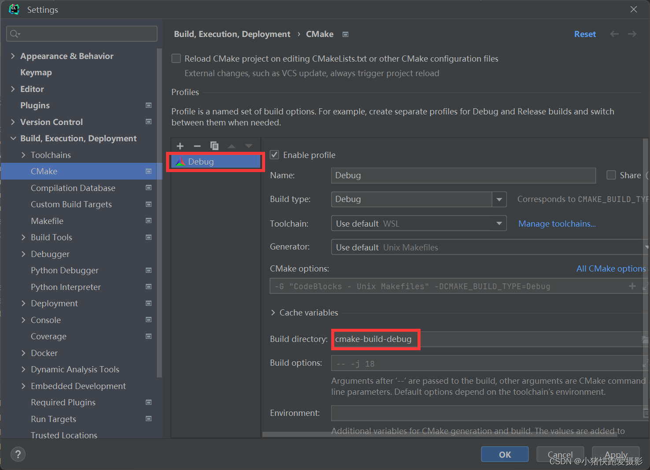
Task: Click the settings tree vertical scrollbar
Action: (159, 213)
